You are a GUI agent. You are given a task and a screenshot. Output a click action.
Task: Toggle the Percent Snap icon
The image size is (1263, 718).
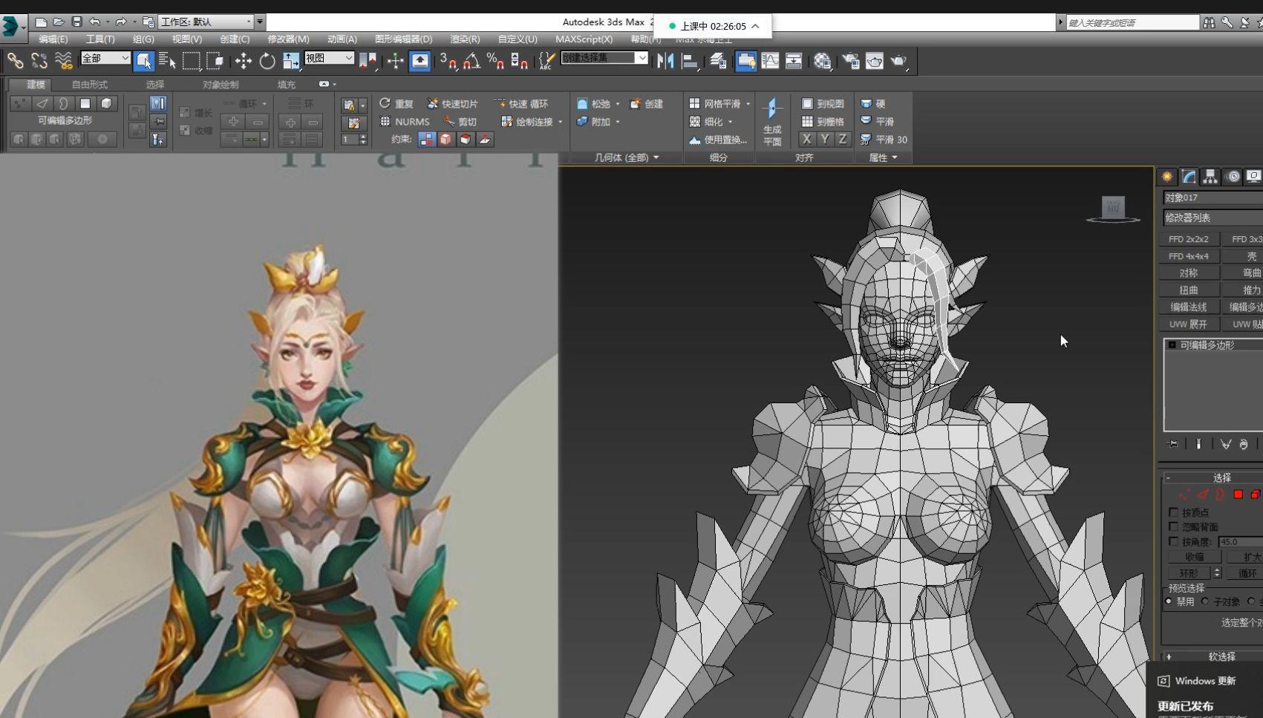[x=495, y=61]
